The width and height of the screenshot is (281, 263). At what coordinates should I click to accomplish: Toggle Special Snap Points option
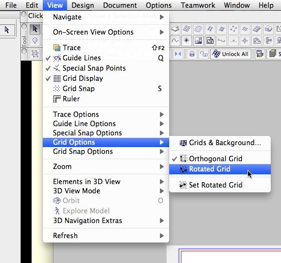(x=106, y=68)
